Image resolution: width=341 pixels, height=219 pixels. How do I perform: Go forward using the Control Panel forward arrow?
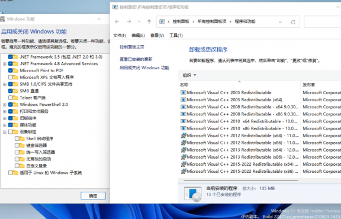pos(128,21)
